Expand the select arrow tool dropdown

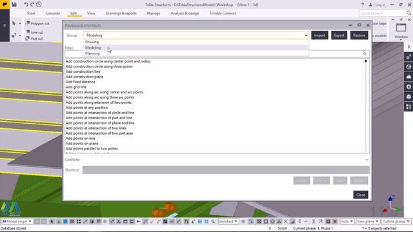coord(20,23)
